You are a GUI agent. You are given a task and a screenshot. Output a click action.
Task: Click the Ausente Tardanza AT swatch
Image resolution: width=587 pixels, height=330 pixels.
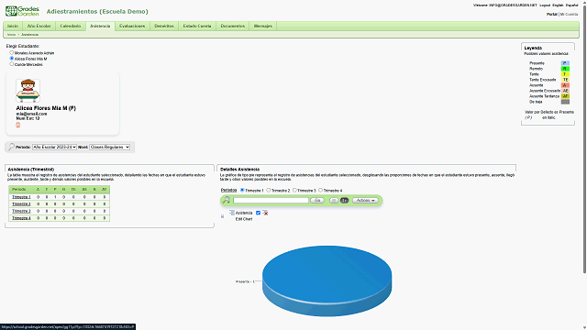[565, 96]
